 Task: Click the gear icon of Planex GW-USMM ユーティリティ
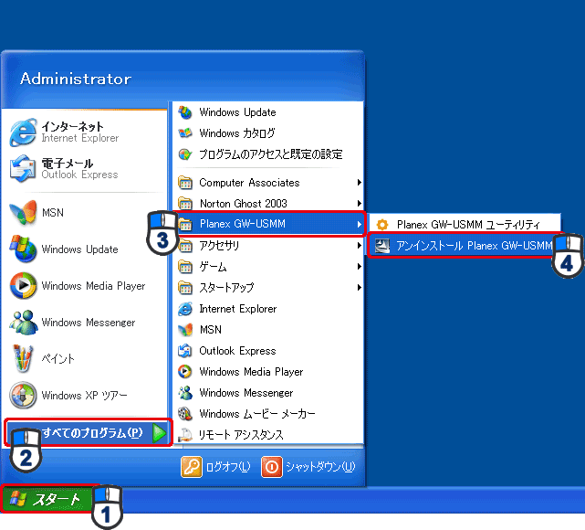pyautogui.click(x=382, y=225)
